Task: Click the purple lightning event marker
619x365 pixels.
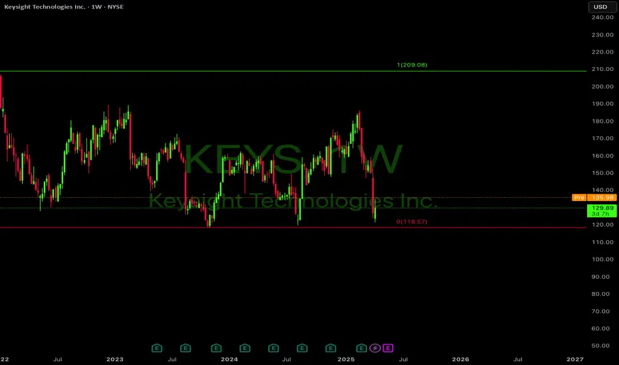Action: coord(375,348)
